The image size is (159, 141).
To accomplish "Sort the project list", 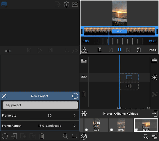I will (75, 136).
